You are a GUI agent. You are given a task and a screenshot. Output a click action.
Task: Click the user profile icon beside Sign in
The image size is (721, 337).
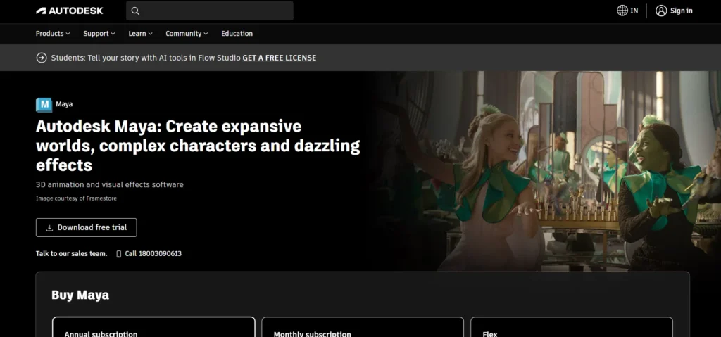pyautogui.click(x=660, y=11)
